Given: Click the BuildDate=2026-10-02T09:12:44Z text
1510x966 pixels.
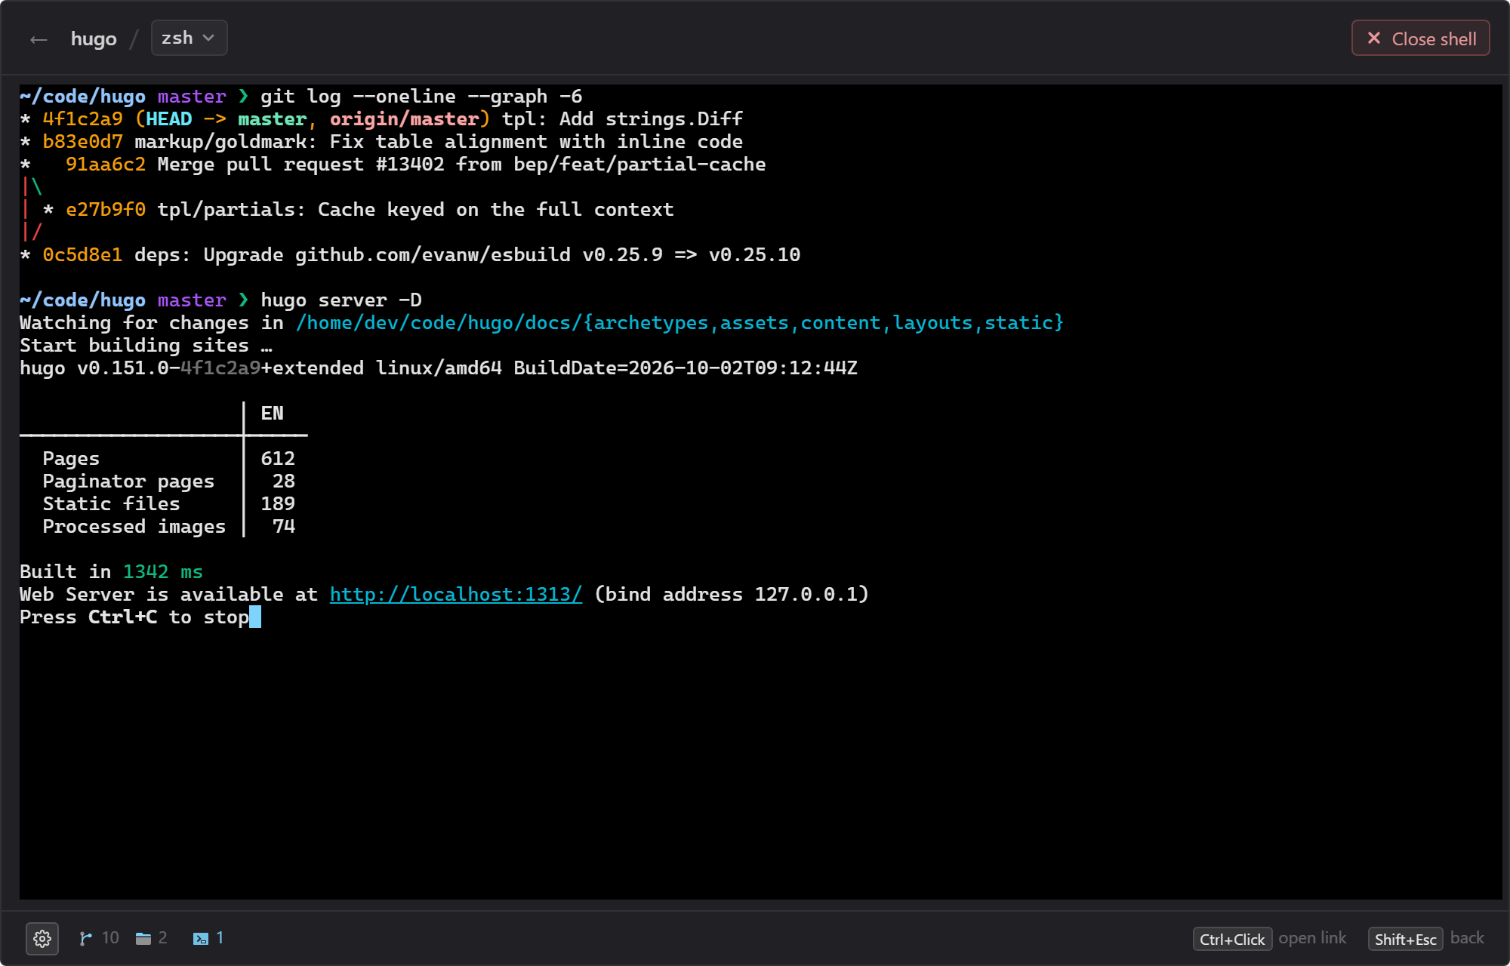Looking at the screenshot, I should pos(686,368).
